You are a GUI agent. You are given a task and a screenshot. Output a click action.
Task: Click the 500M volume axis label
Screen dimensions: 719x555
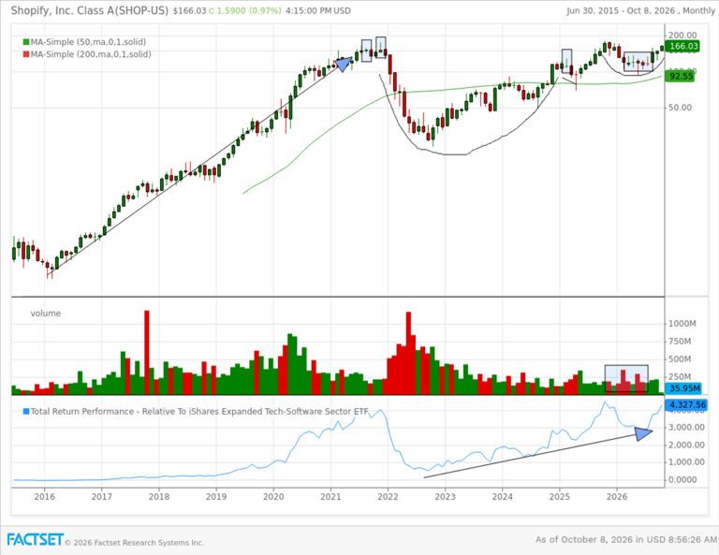[x=680, y=359]
